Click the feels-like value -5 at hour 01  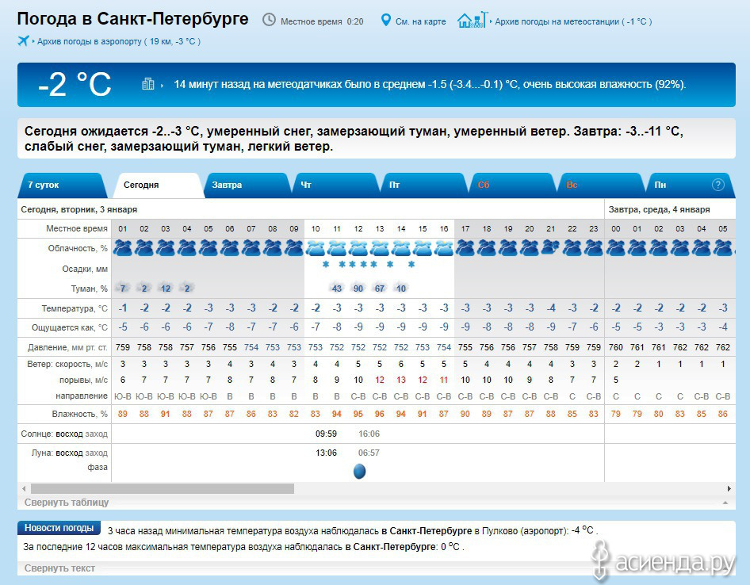(123, 327)
